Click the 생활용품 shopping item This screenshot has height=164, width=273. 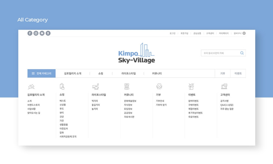(64, 125)
